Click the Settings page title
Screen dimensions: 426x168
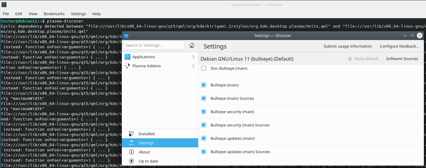click(x=215, y=46)
